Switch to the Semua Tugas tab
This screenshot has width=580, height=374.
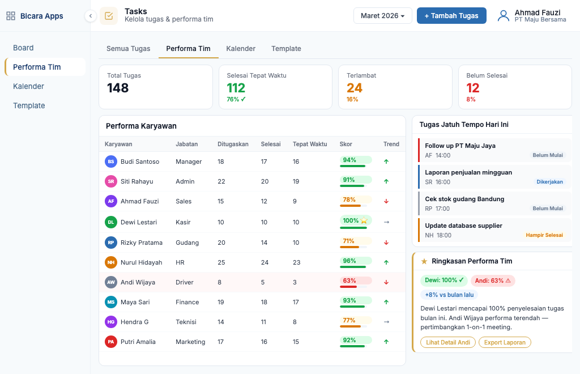point(129,49)
